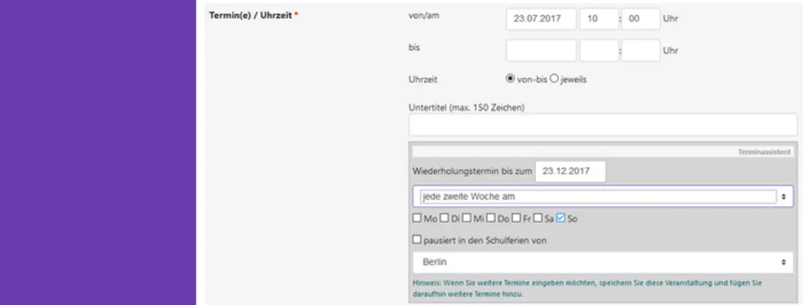Check the Do weekday checkbox
Screen dimensions: 803x305
pos(491,219)
